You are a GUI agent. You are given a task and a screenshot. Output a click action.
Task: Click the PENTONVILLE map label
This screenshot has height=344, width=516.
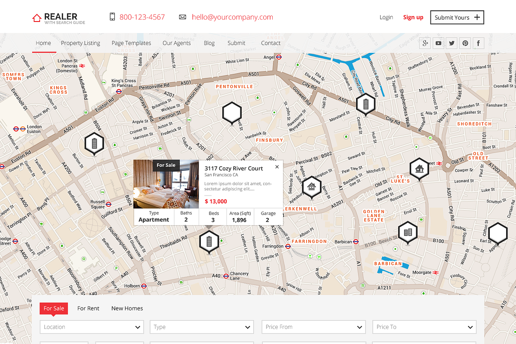click(x=234, y=86)
